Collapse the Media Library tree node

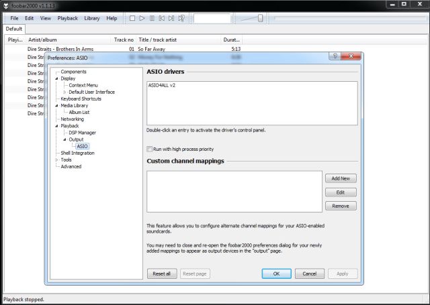click(x=56, y=106)
